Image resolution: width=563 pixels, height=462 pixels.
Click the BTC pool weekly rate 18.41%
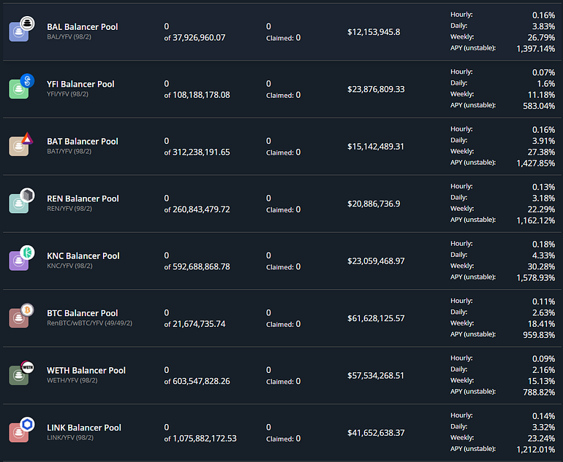(x=541, y=324)
